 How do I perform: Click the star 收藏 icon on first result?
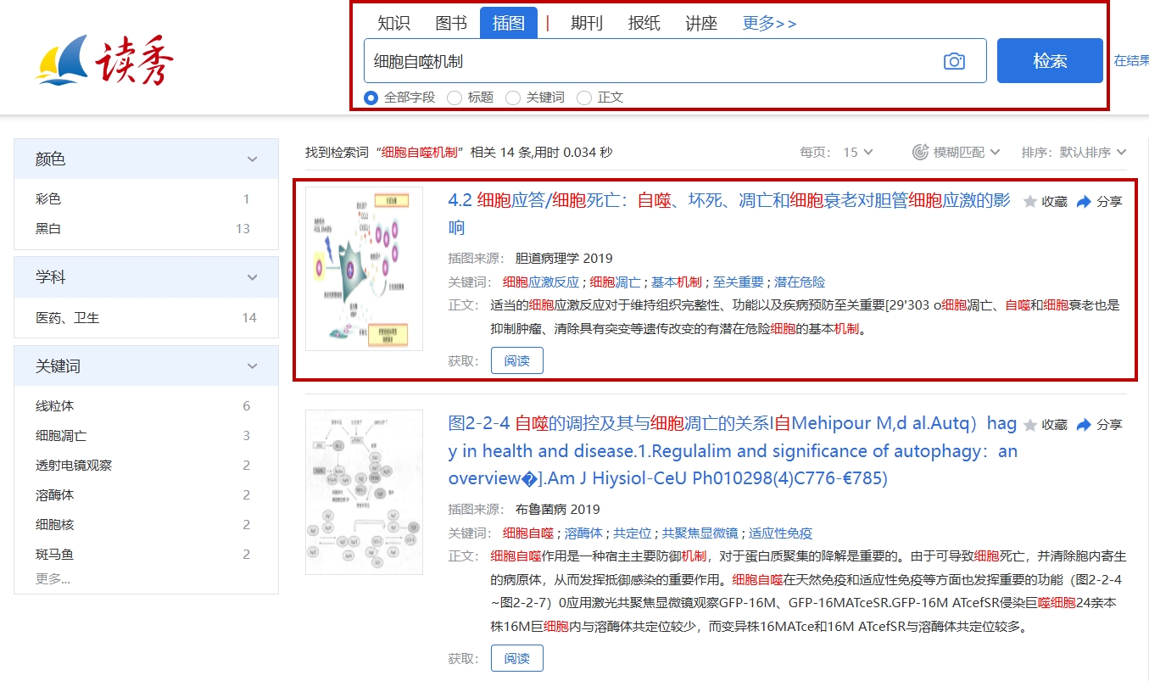point(1030,202)
